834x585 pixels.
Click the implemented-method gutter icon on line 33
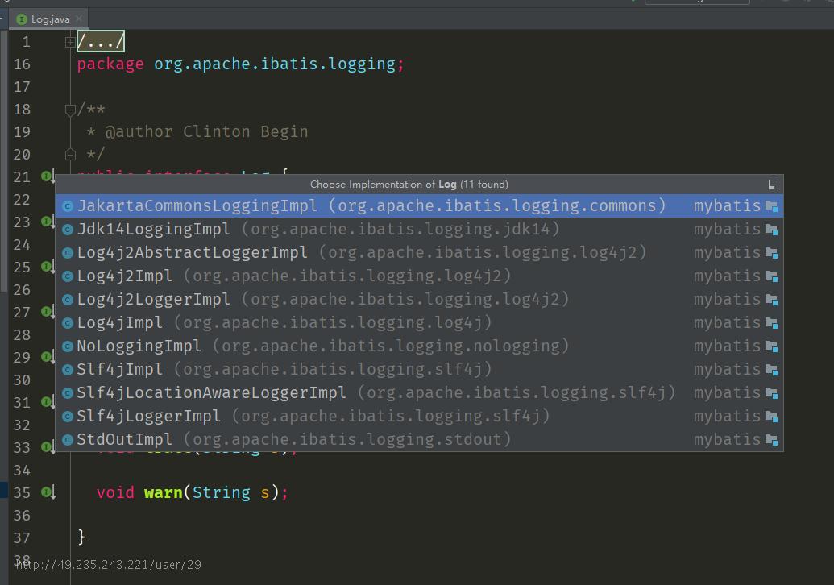pyautogui.click(x=48, y=447)
